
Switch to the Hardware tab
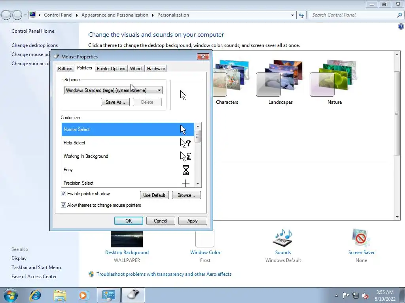(x=156, y=69)
